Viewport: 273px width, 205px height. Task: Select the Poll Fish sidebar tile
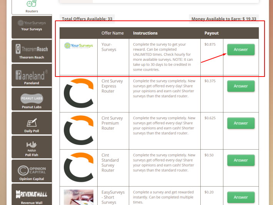coord(32,147)
